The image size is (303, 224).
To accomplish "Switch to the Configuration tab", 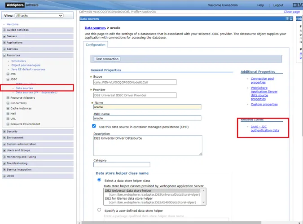I will pyautogui.click(x=96, y=44).
